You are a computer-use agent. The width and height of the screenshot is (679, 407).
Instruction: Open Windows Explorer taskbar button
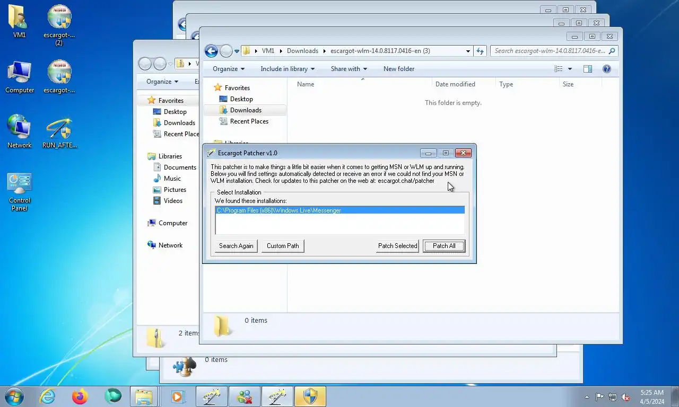click(x=144, y=396)
